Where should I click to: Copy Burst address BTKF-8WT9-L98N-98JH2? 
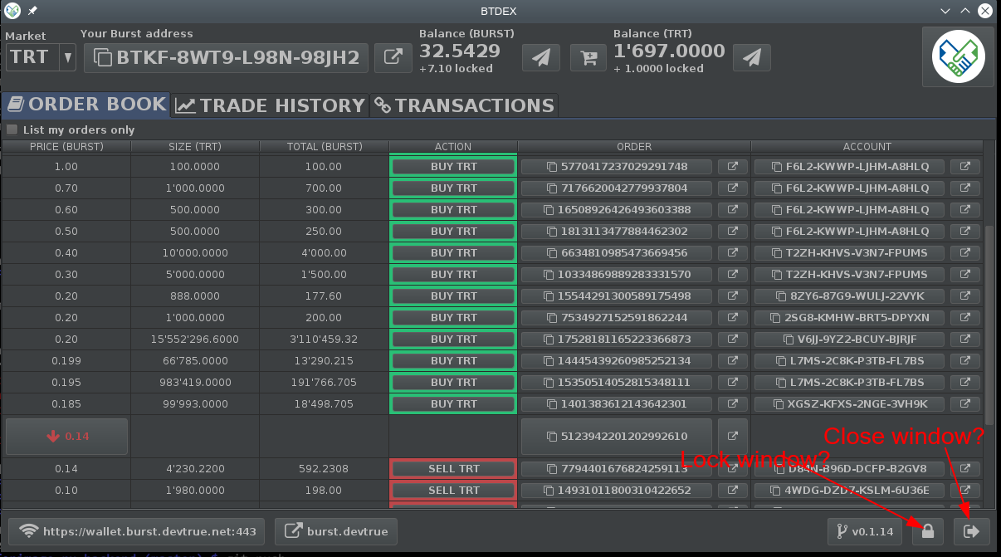pos(226,58)
